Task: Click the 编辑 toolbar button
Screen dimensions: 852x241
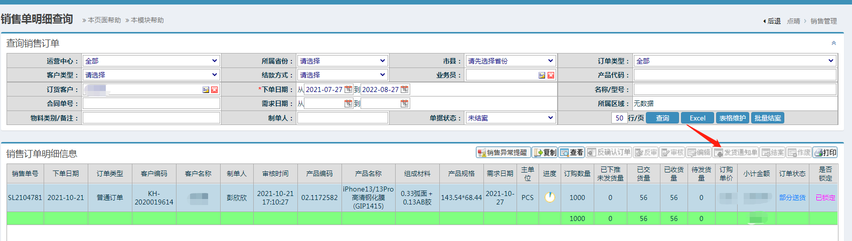Action: click(x=699, y=152)
